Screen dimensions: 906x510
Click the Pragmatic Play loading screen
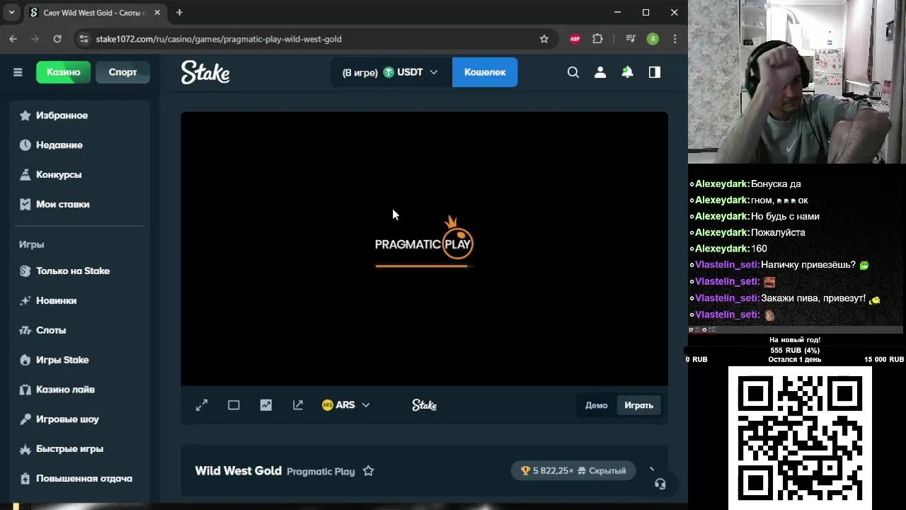(424, 249)
